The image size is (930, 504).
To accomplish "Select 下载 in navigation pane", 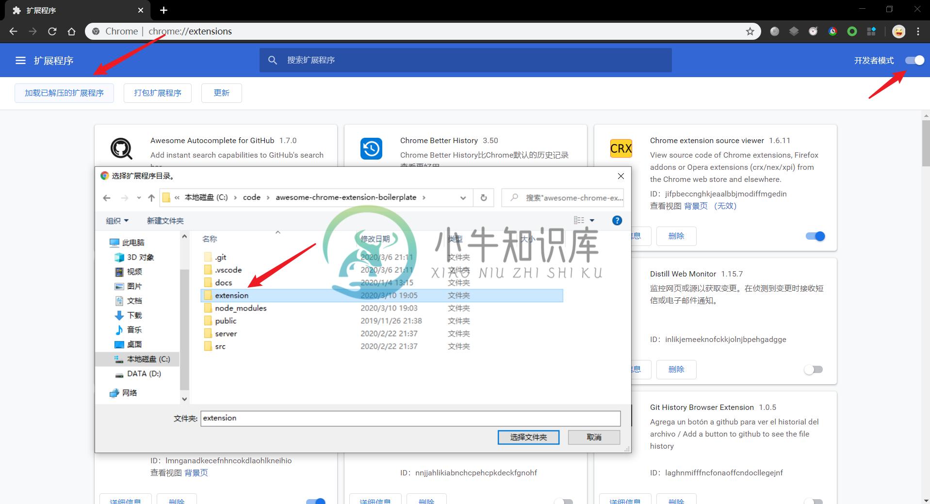I will [x=129, y=315].
